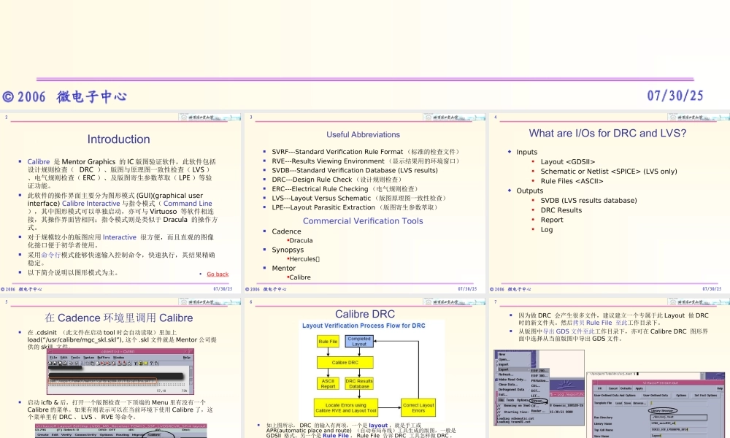The image size is (730, 438).
Task: Click the Layout <GDSII> item
Action: [x=567, y=162]
